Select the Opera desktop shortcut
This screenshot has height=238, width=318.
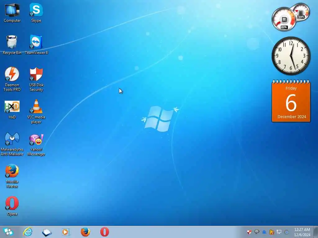12,206
